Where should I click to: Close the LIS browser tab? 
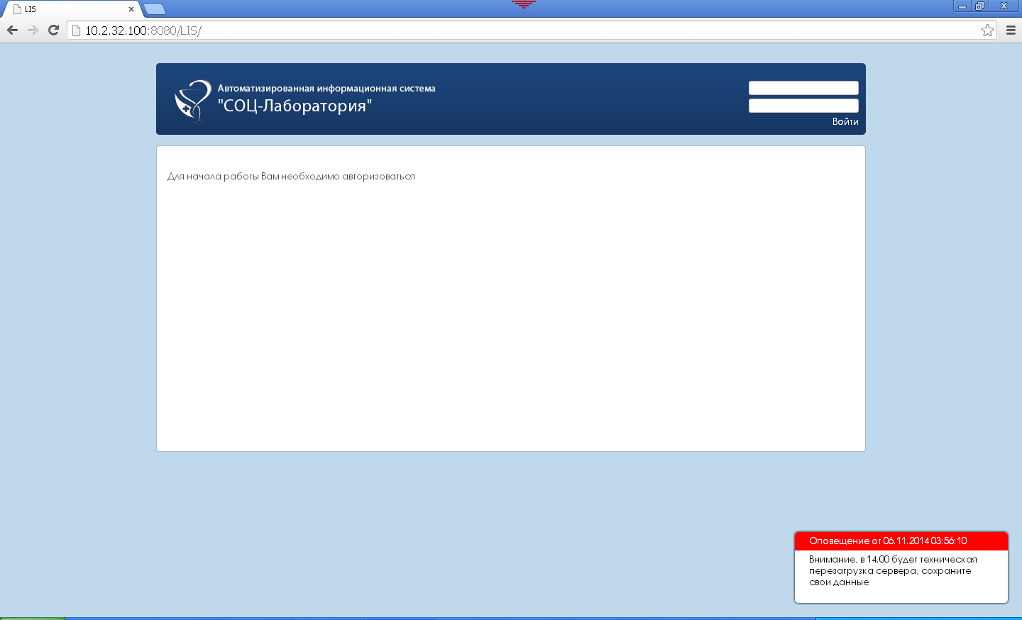click(131, 9)
